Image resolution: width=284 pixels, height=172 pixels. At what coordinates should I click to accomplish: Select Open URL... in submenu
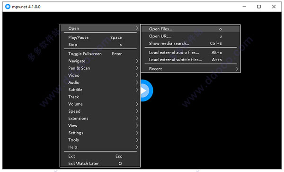pos(191,36)
